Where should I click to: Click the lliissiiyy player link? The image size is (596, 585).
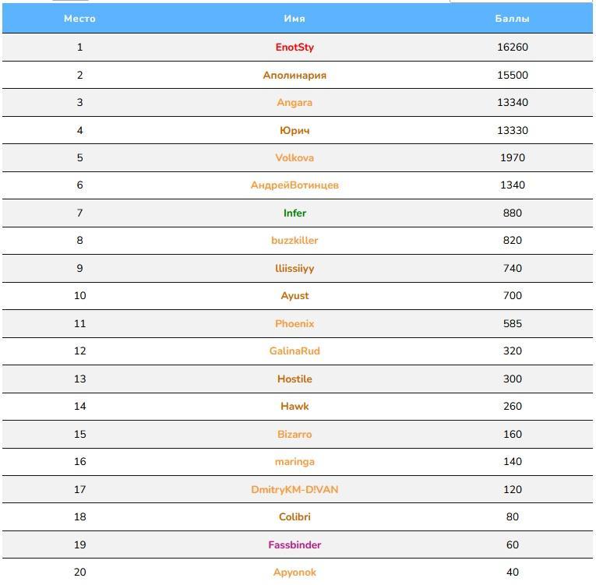[294, 269]
